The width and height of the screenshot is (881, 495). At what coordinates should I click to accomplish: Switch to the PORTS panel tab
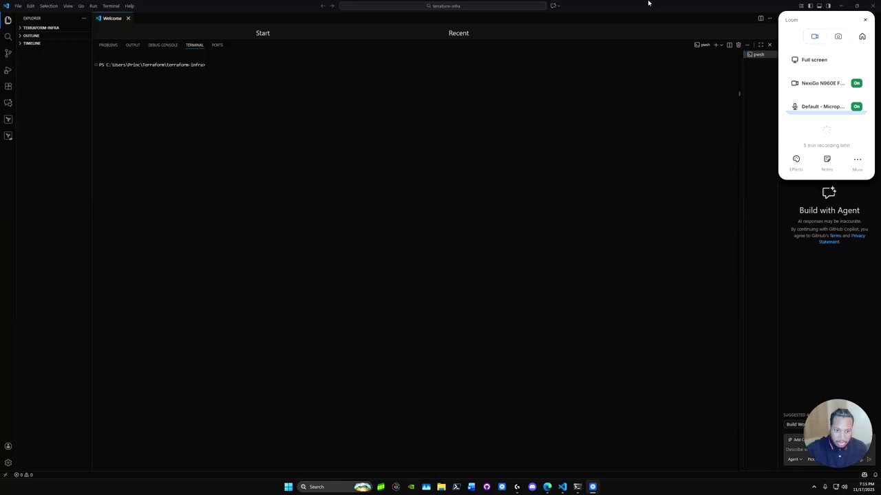tap(217, 45)
